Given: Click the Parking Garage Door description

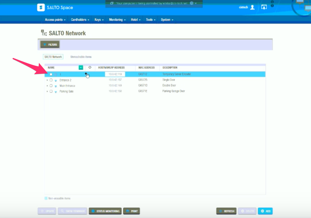Looking at the screenshot, I should pyautogui.click(x=173, y=91).
